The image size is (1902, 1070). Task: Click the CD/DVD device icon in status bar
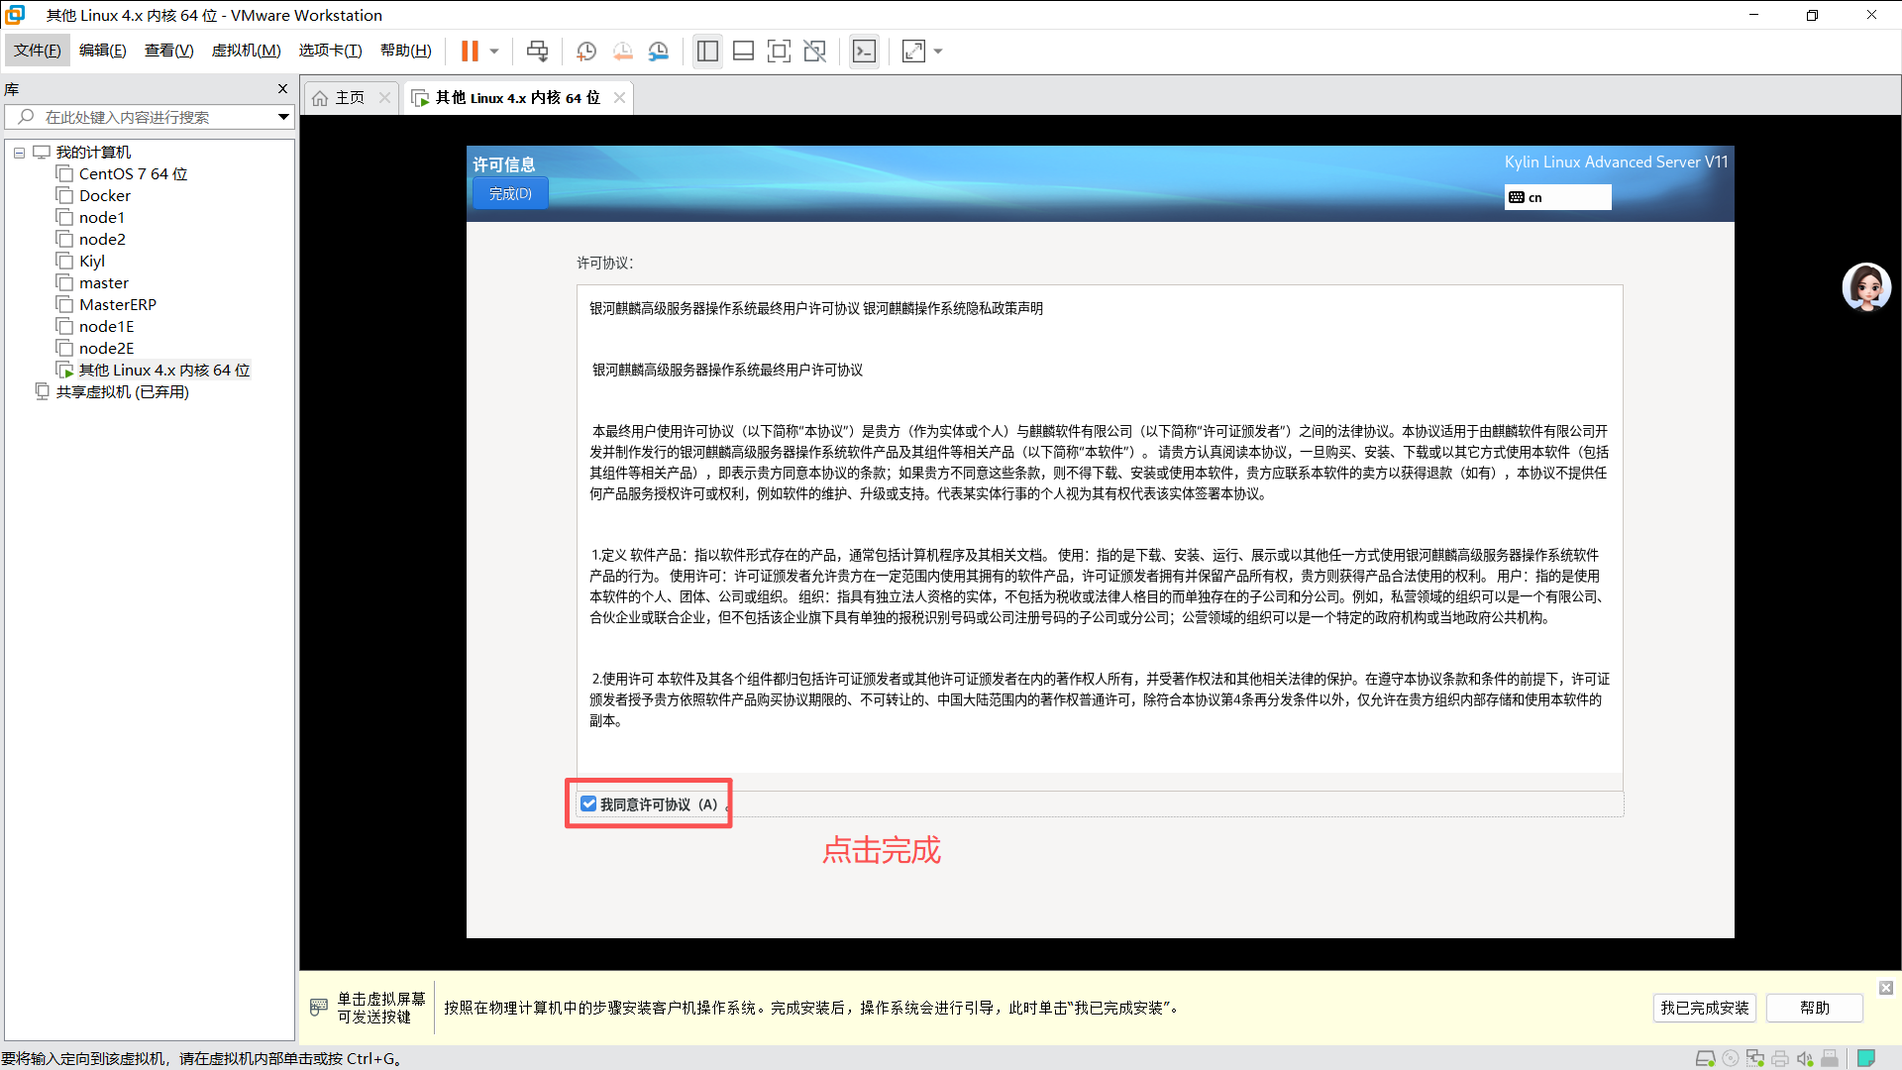click(1732, 1058)
